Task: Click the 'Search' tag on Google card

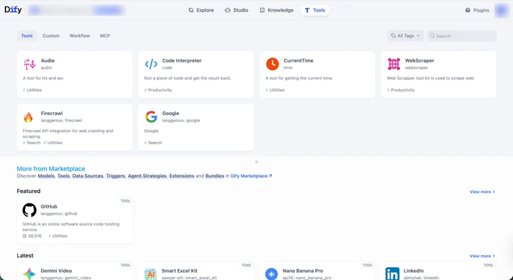Action: [153, 142]
